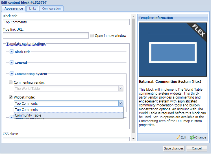Click the Template customizations heading link
The height and width of the screenshot is (154, 211).
coord(26,44)
